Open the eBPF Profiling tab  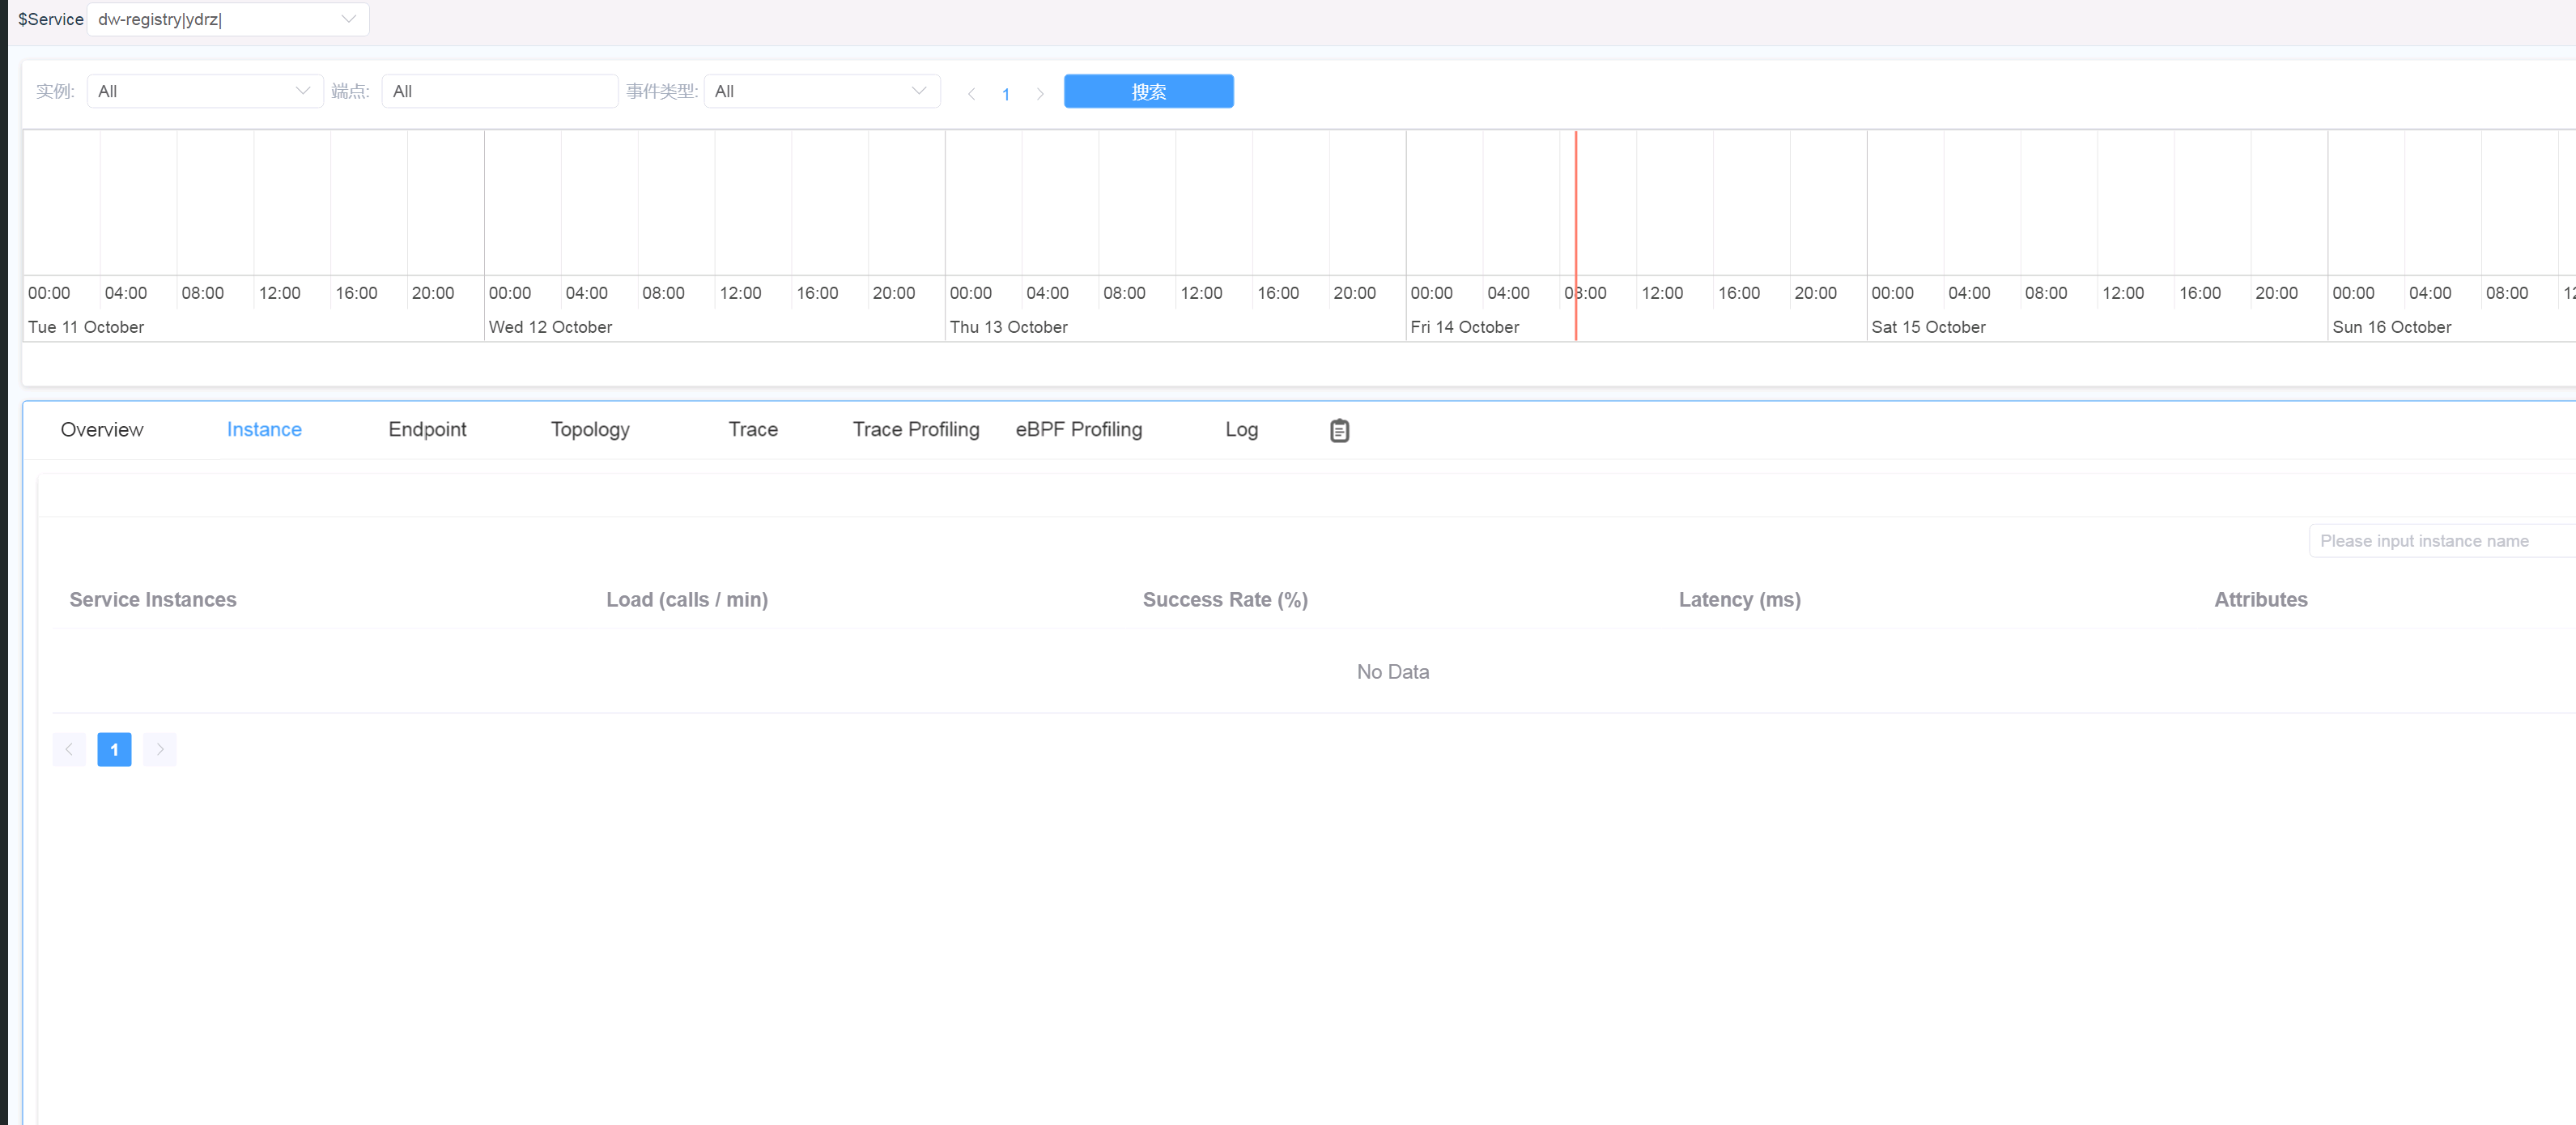pyautogui.click(x=1078, y=429)
